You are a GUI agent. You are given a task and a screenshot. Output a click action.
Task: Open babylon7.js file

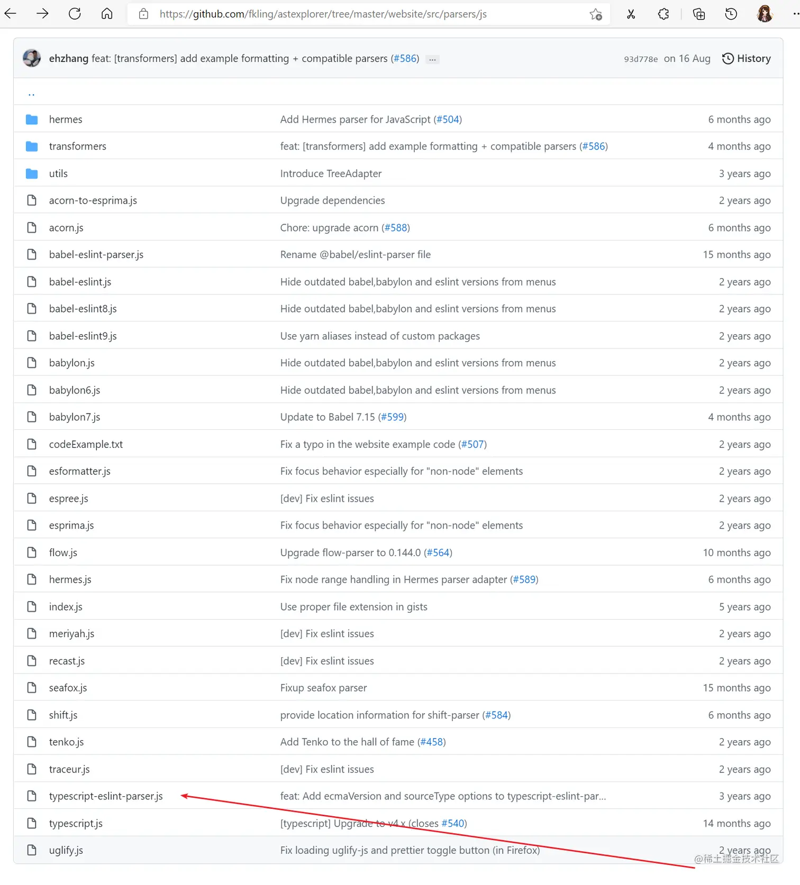click(x=75, y=417)
